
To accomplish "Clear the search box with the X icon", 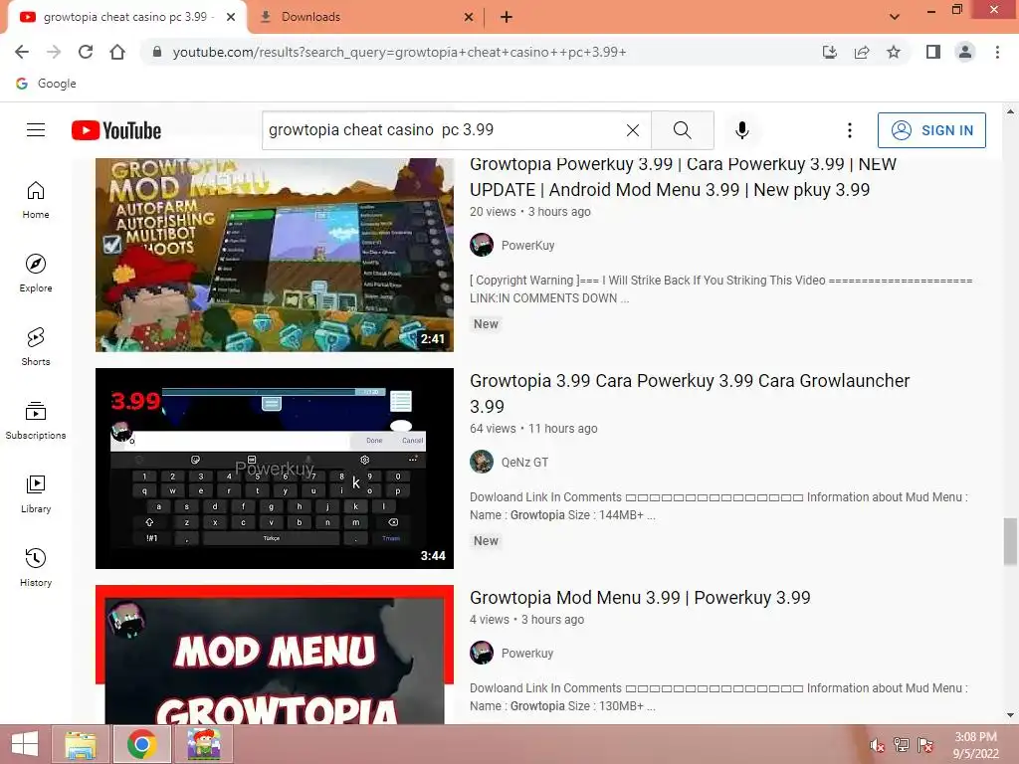I will [632, 130].
